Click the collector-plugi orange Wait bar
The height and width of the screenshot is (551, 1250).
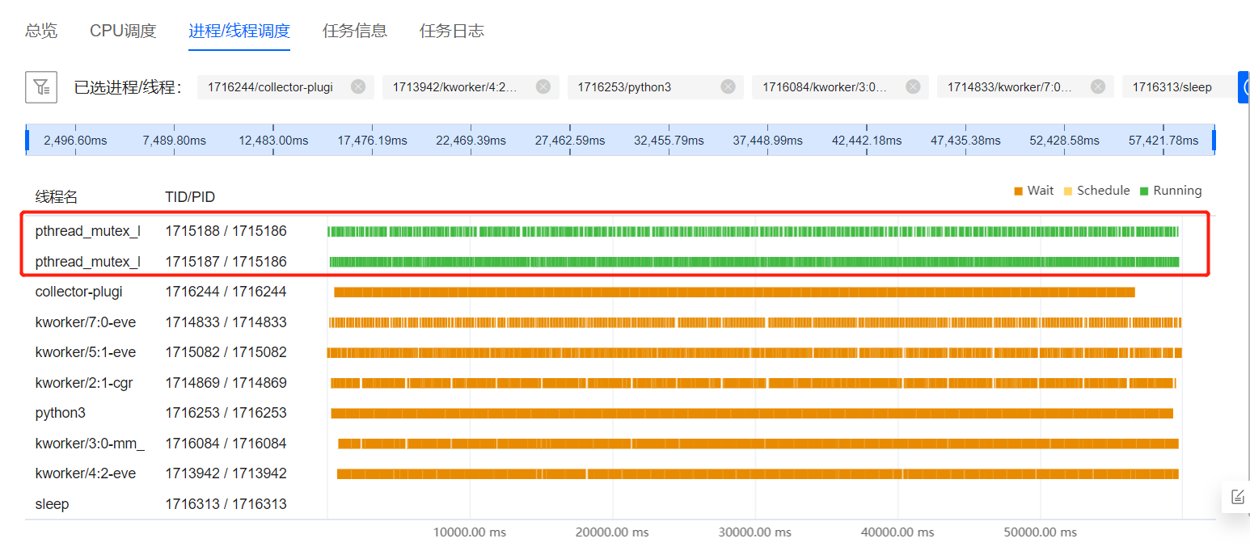click(734, 292)
